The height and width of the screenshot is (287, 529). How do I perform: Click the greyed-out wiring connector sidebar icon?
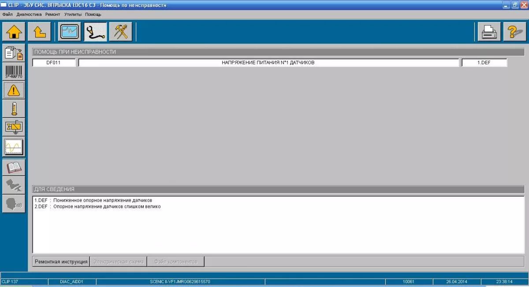(x=14, y=185)
